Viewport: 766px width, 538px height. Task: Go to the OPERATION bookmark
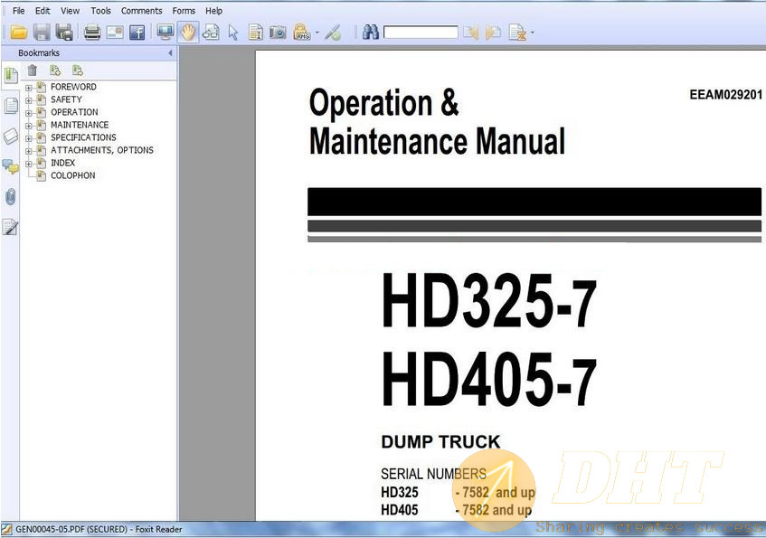(x=74, y=112)
